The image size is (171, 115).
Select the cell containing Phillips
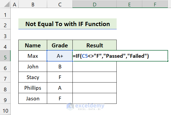tap(32, 88)
